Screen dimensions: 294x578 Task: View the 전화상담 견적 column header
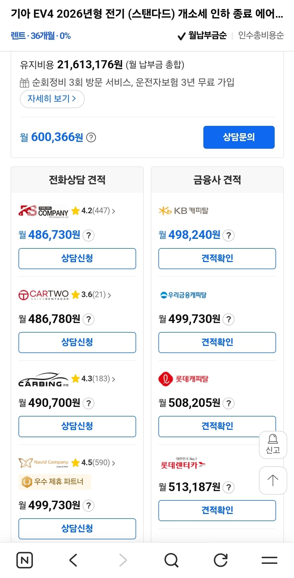click(77, 180)
